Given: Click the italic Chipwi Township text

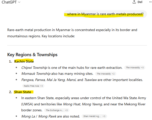Looking at the screenshot, I should 34,68.
